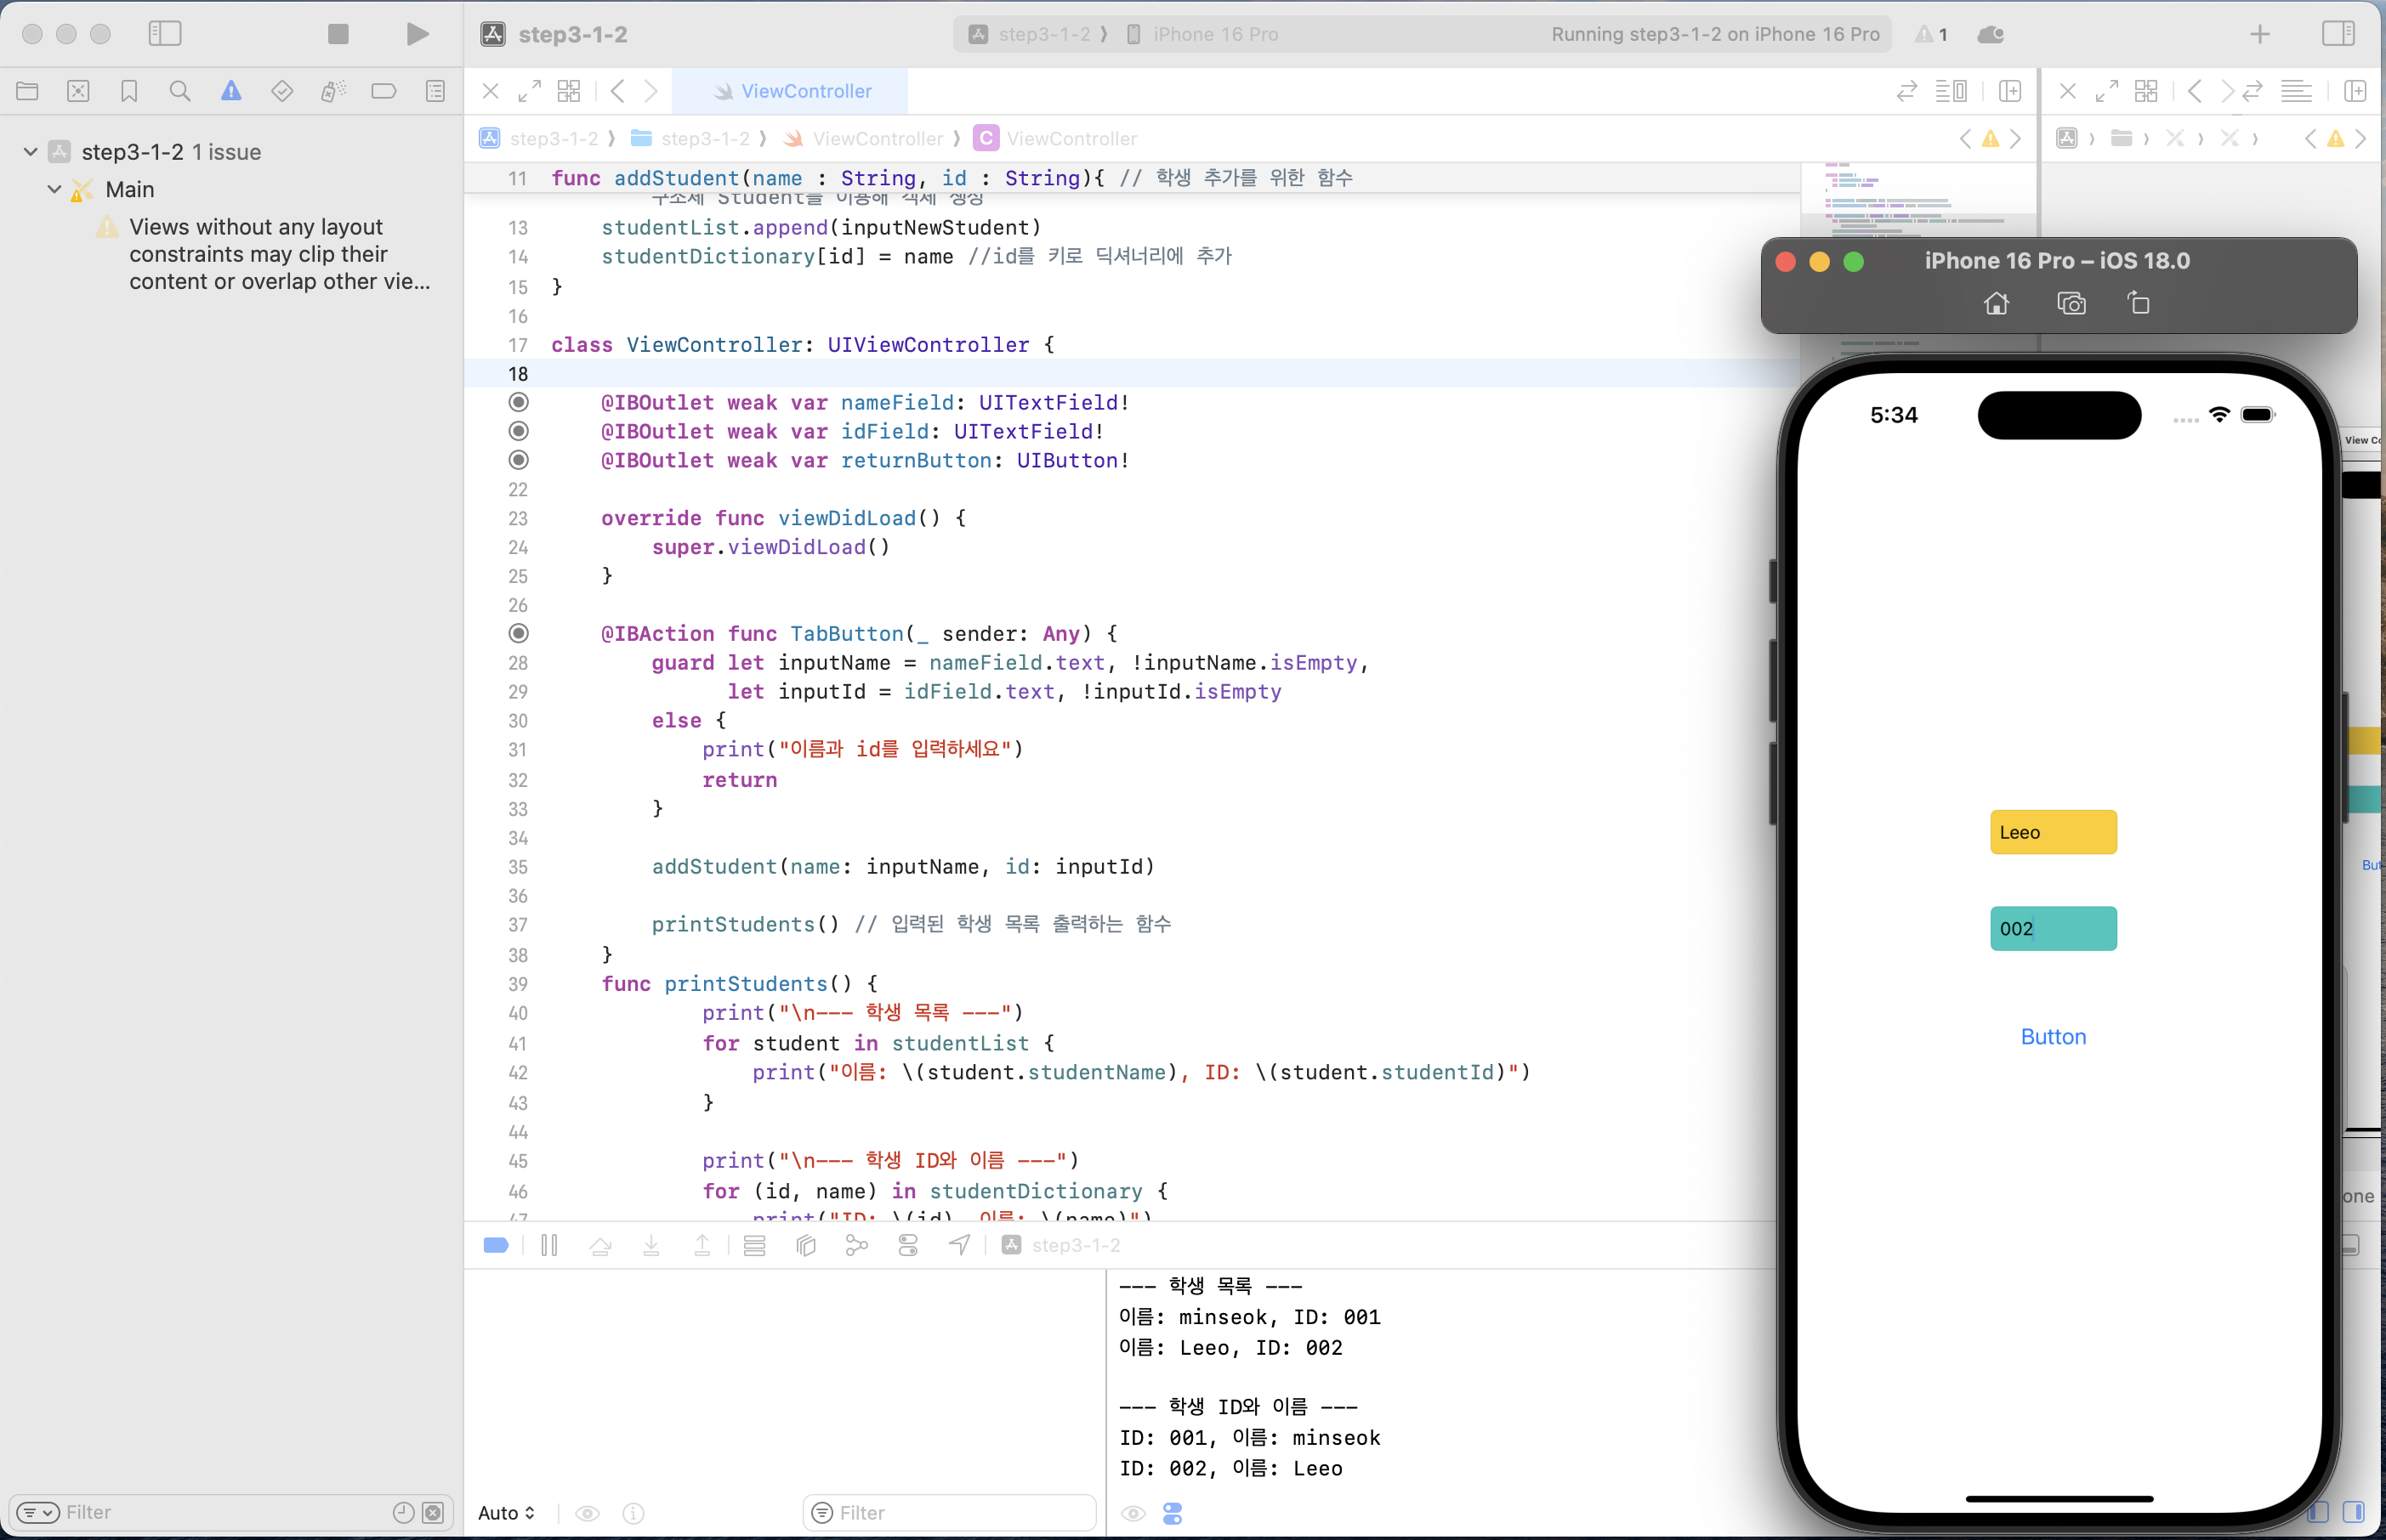Toggle the inspector panel at the toolbar's right end
Image resolution: width=2386 pixels, height=1540 pixels.
pos(2338,34)
